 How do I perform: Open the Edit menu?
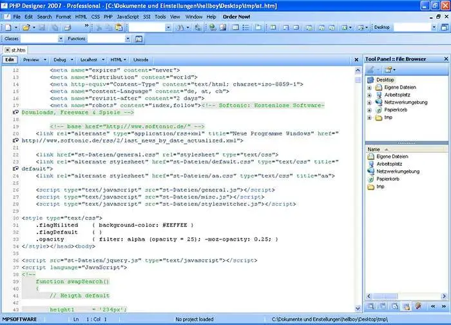28,17
